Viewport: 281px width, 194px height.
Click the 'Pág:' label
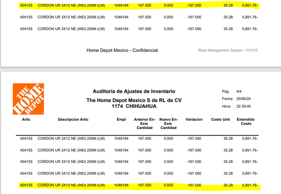tap(226, 92)
